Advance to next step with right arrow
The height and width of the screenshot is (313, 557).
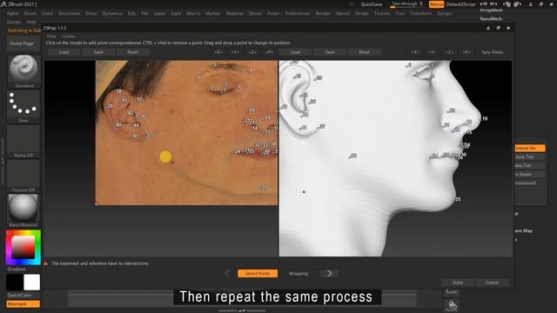[329, 273]
